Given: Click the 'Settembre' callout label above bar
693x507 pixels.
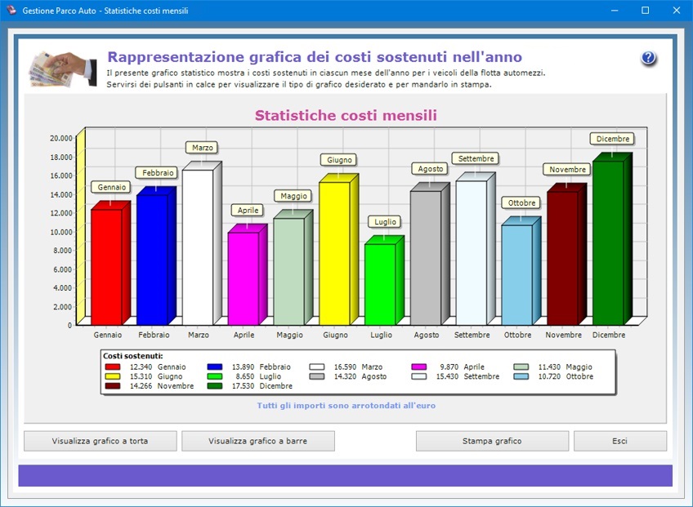Looking at the screenshot, I should (476, 158).
